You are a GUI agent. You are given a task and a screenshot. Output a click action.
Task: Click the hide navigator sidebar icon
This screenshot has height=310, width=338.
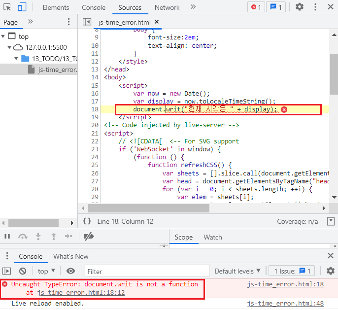point(87,22)
